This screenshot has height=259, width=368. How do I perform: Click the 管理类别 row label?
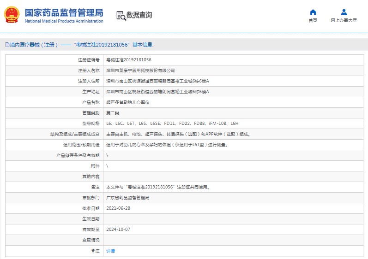click(91, 113)
